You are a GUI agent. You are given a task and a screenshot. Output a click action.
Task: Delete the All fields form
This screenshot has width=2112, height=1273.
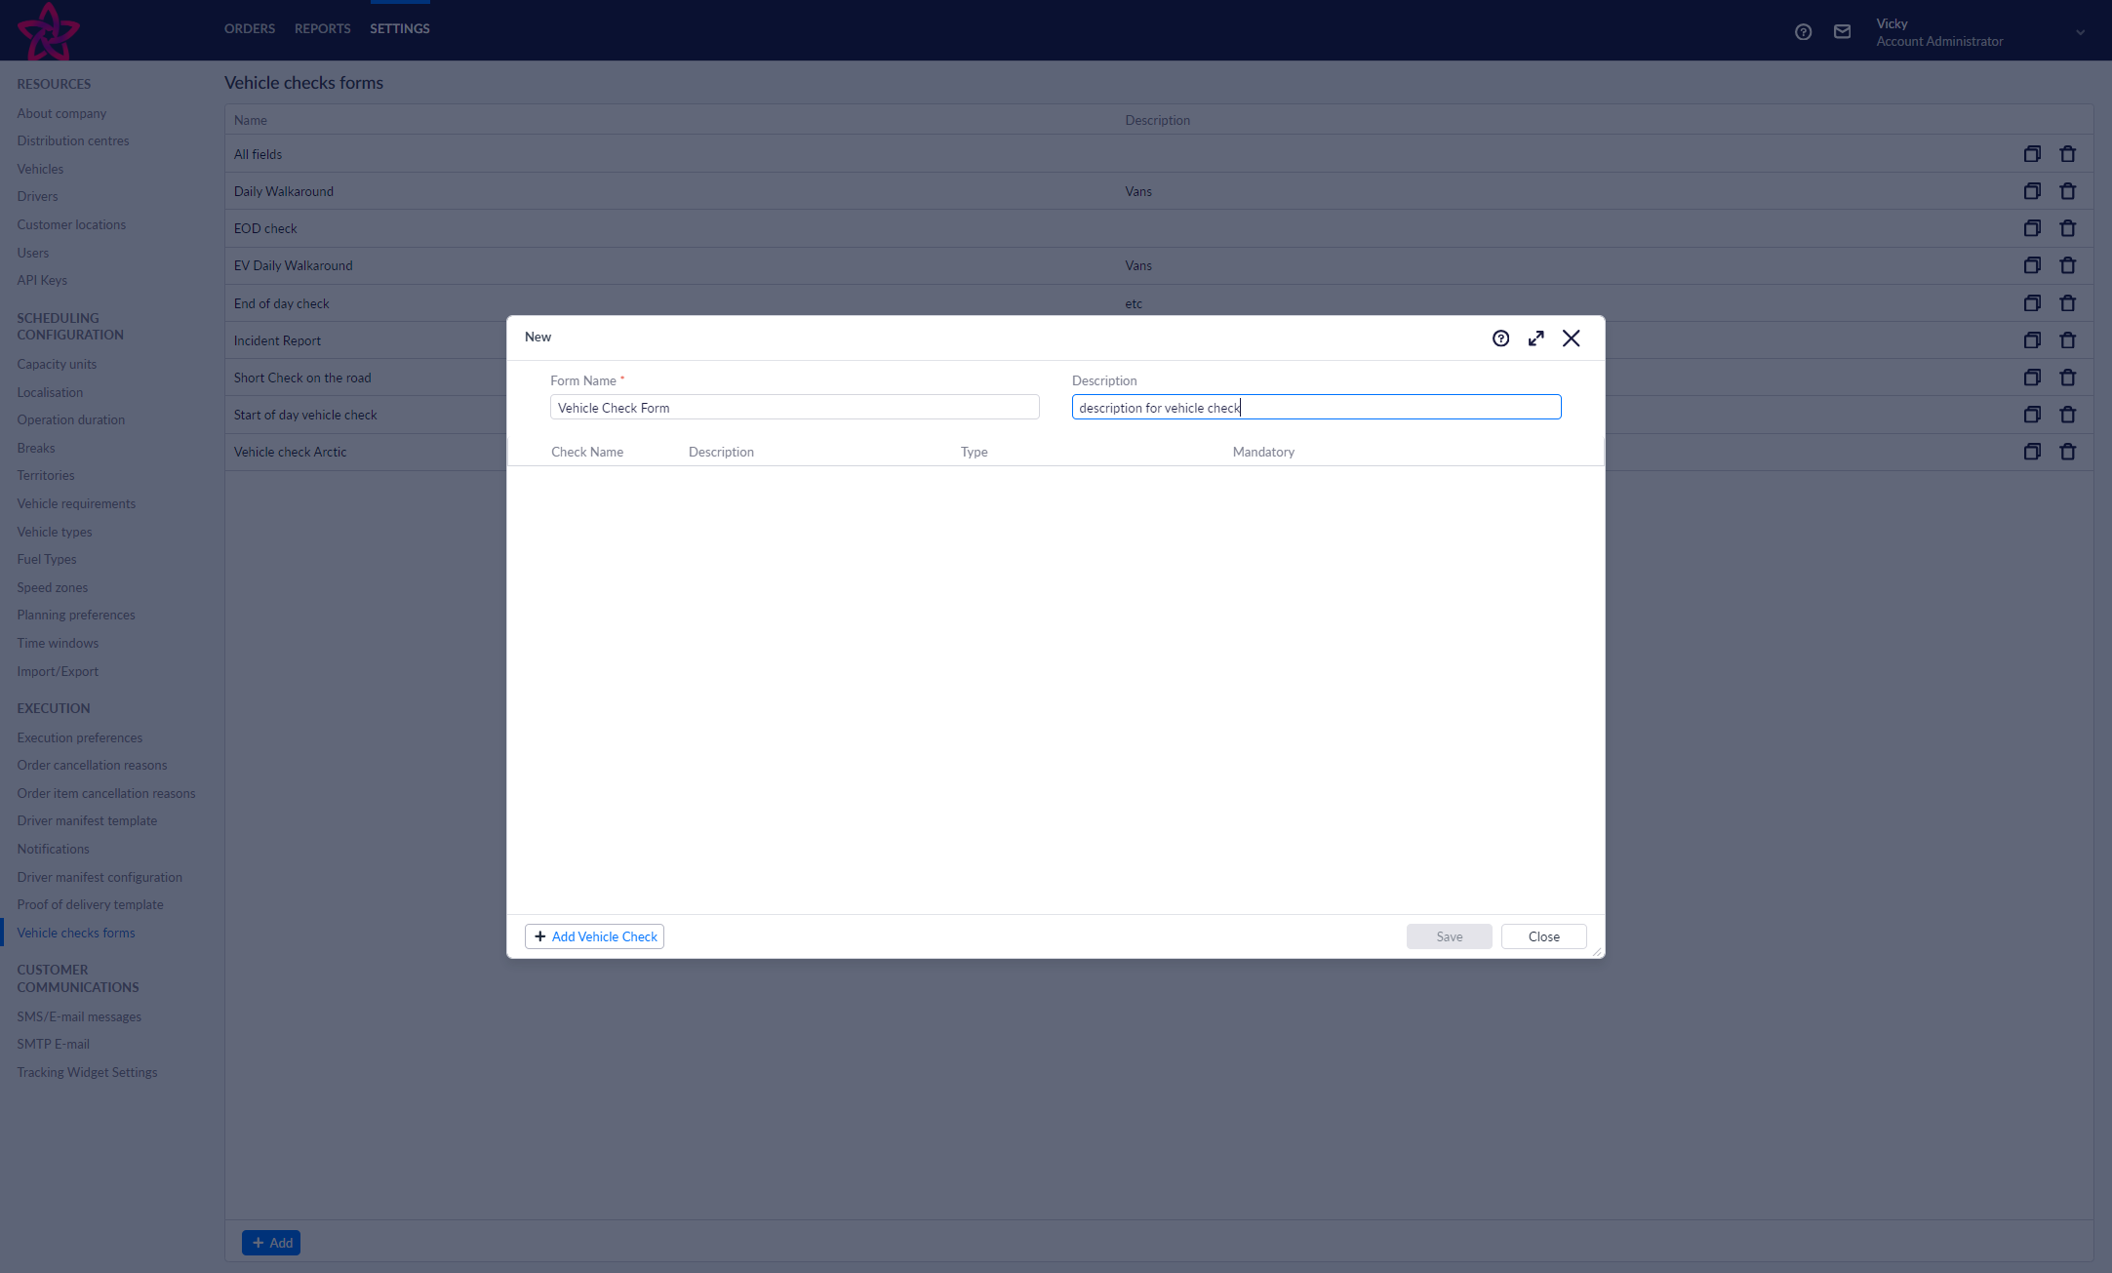[x=2067, y=154]
